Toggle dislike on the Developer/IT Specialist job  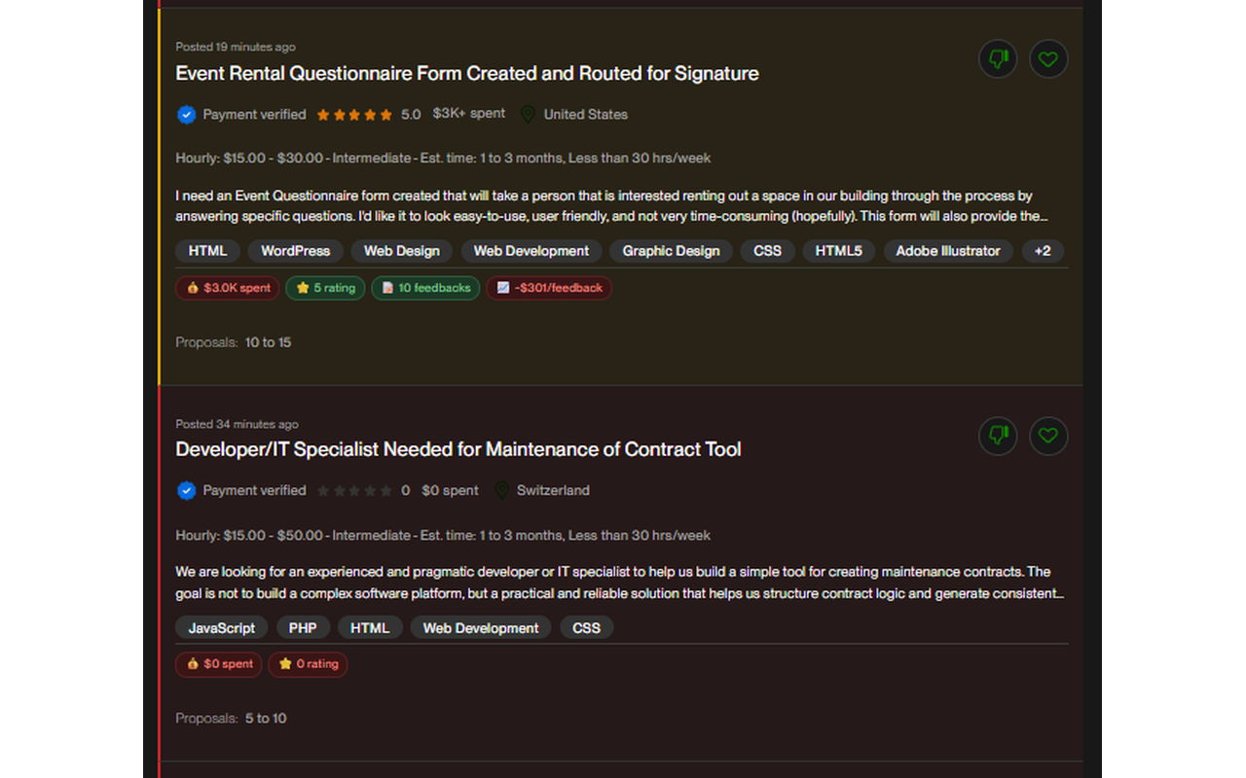[998, 436]
